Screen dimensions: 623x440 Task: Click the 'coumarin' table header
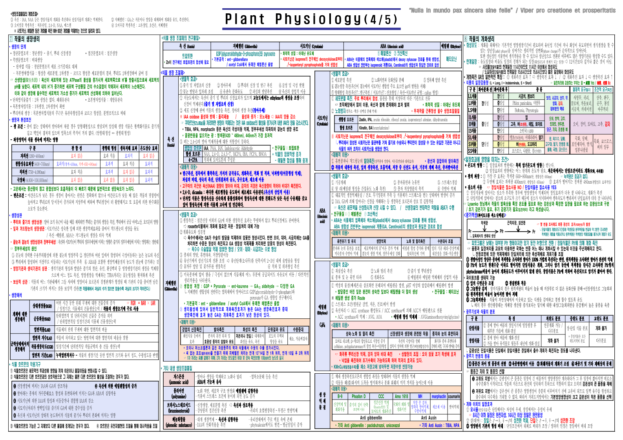(x=454, y=396)
